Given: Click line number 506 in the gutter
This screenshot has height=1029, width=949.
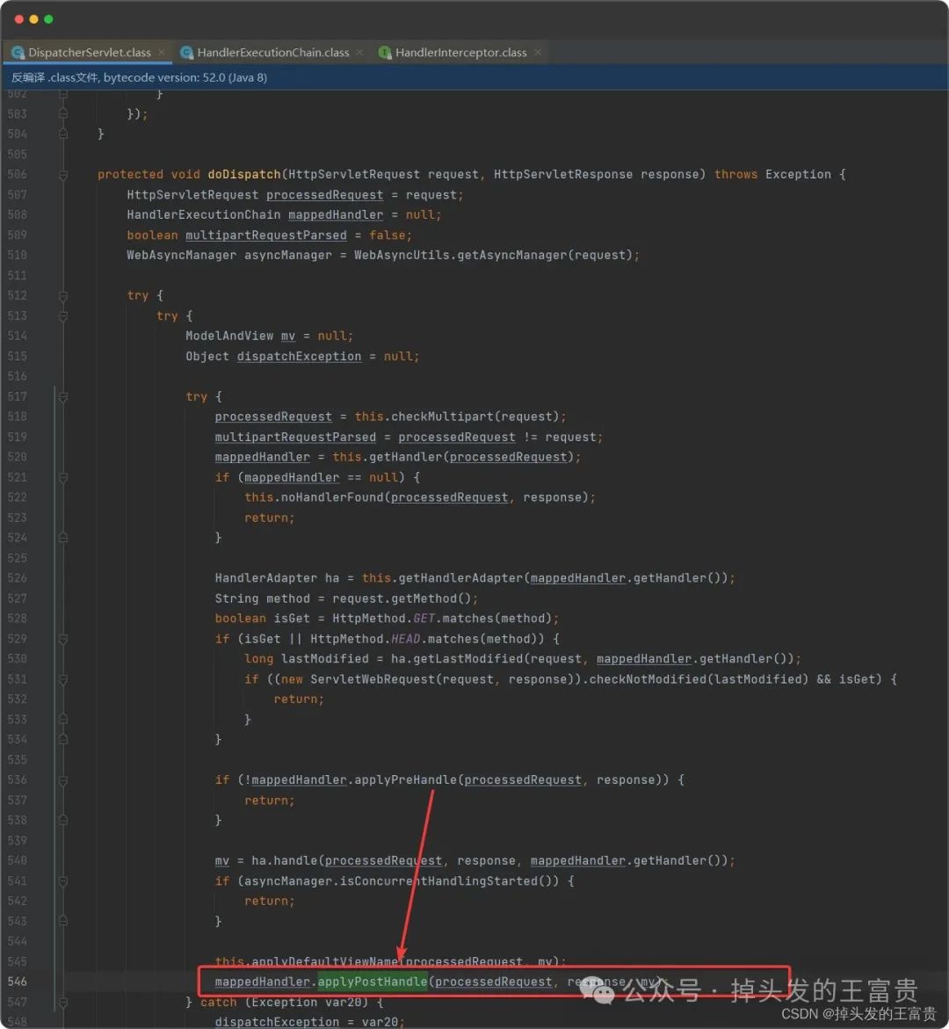Looking at the screenshot, I should point(17,175).
